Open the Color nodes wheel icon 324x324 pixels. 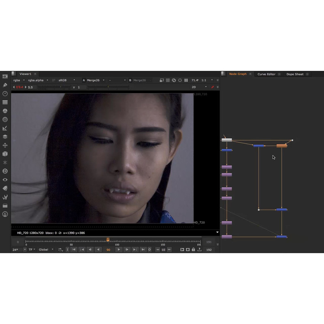5,111
